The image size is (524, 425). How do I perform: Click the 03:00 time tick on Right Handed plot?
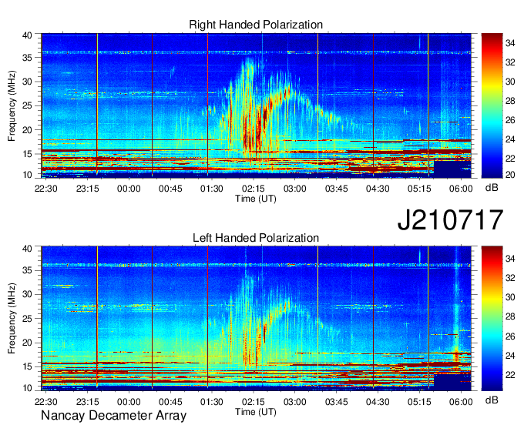coord(294,189)
